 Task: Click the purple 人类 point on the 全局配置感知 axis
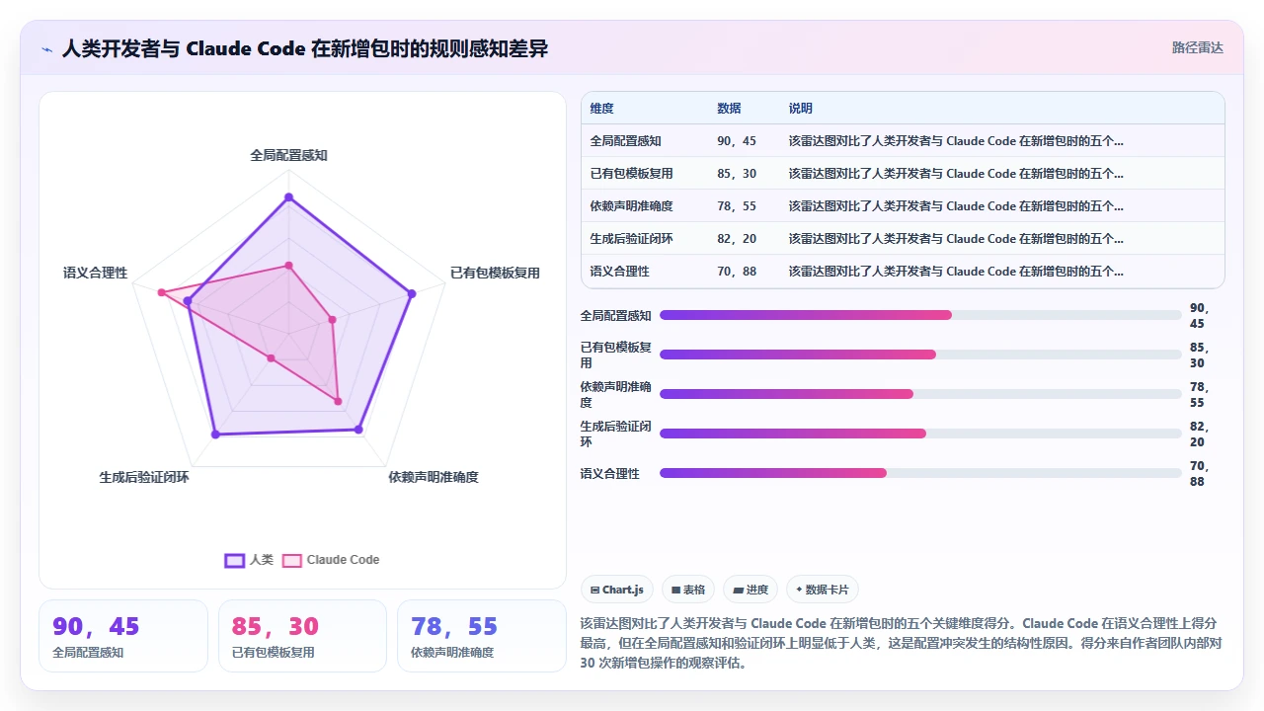coord(288,197)
